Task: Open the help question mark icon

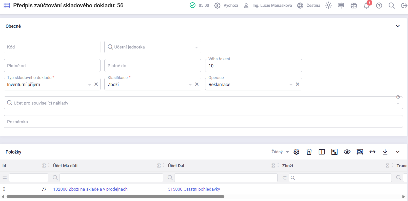Action: tap(379, 6)
